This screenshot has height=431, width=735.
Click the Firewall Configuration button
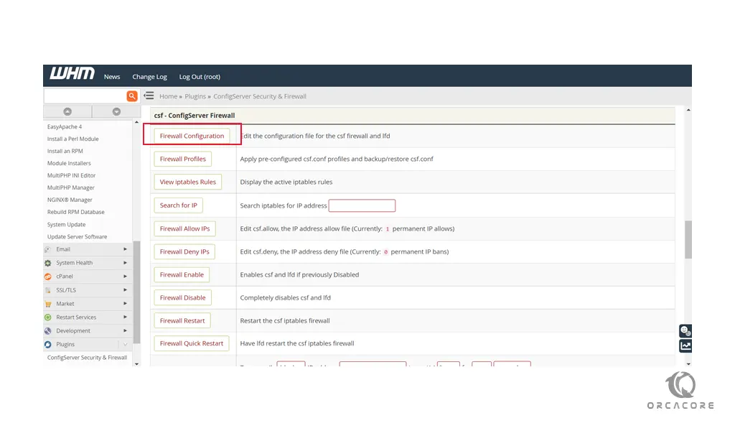pos(192,136)
